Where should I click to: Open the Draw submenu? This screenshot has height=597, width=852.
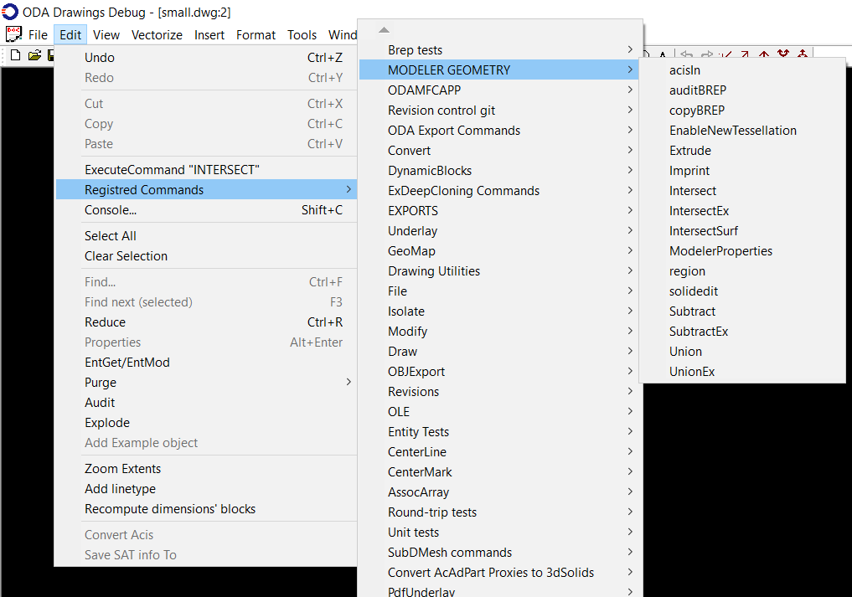click(500, 352)
